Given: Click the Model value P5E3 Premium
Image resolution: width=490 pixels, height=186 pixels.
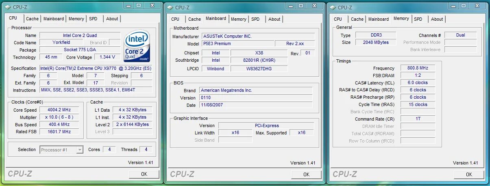Looking at the screenshot, I should point(237,44).
